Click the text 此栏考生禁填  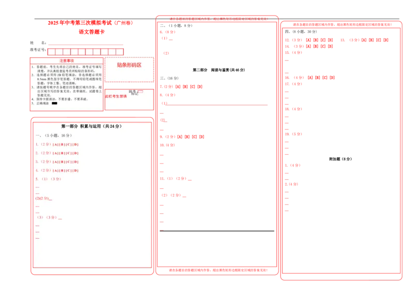coord(116,96)
